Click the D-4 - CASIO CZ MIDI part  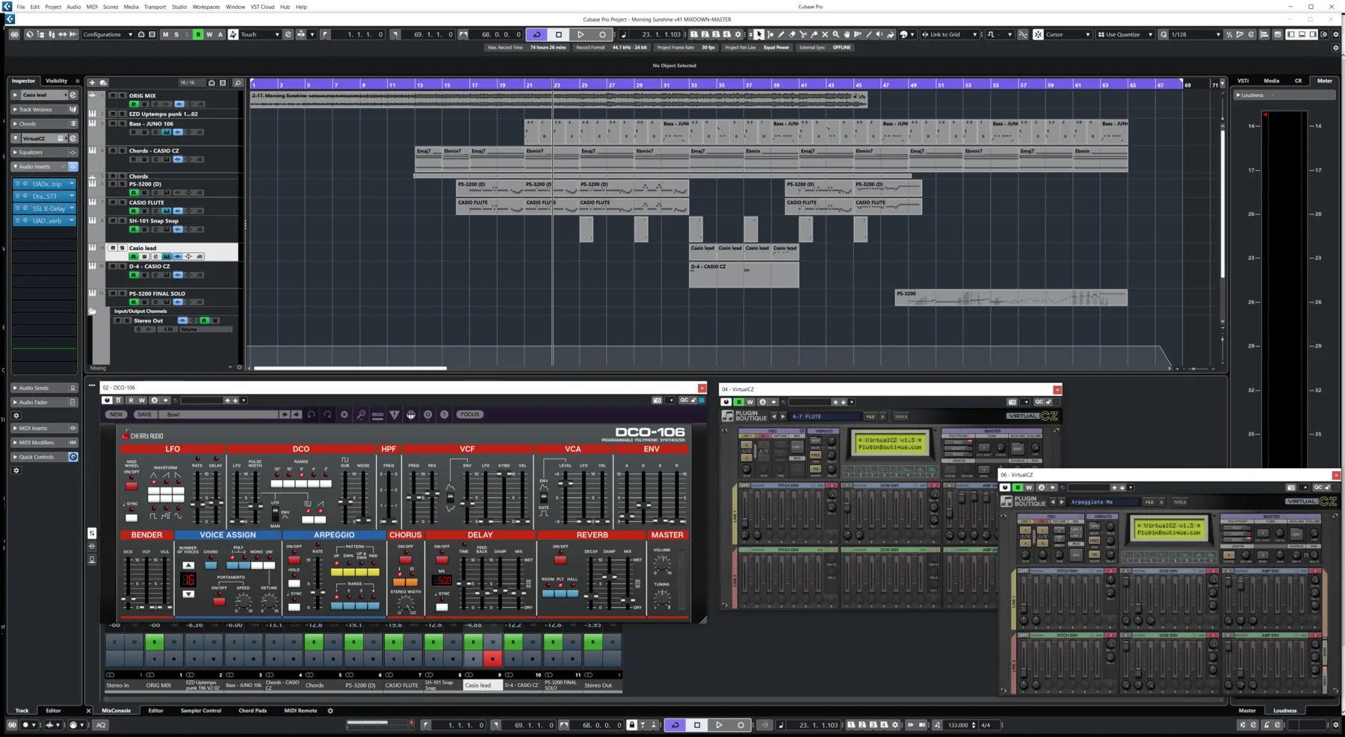coord(743,275)
